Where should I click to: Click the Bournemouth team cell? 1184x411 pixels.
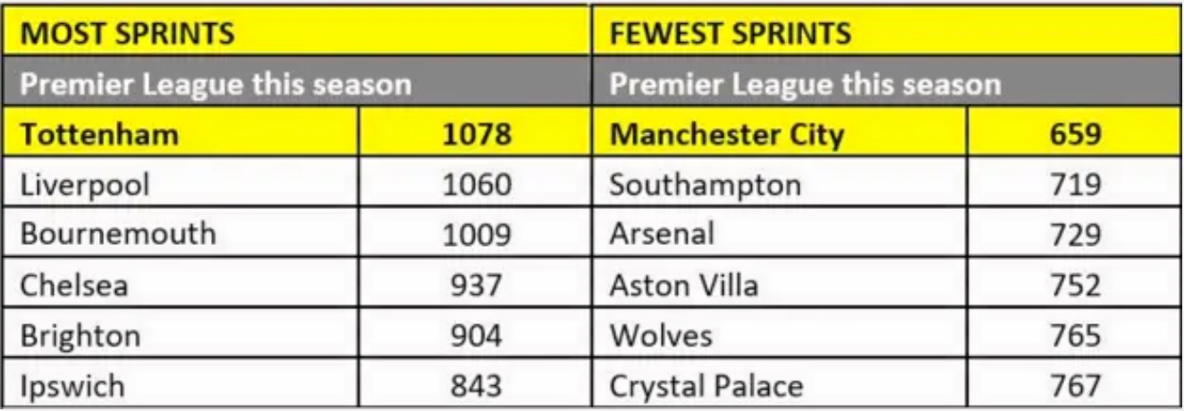(x=118, y=234)
